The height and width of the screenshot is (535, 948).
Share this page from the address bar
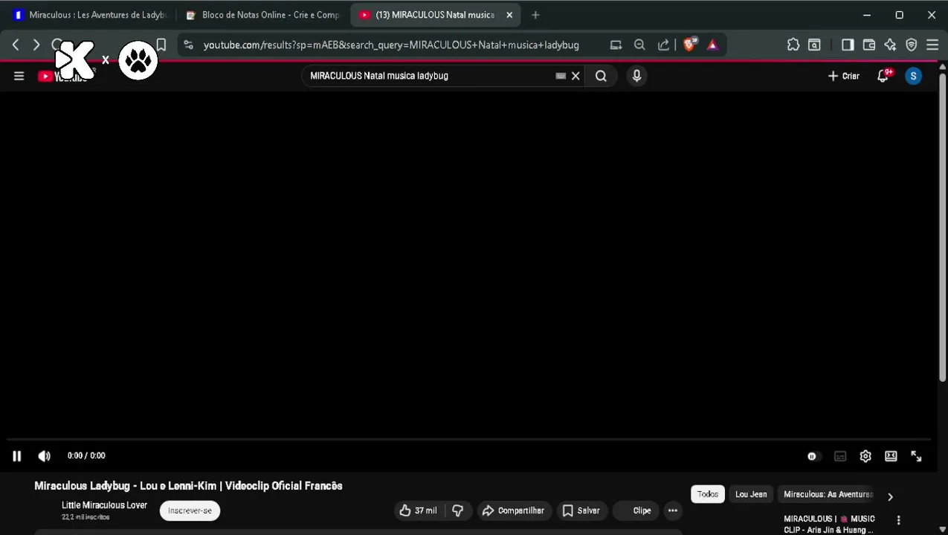click(663, 45)
